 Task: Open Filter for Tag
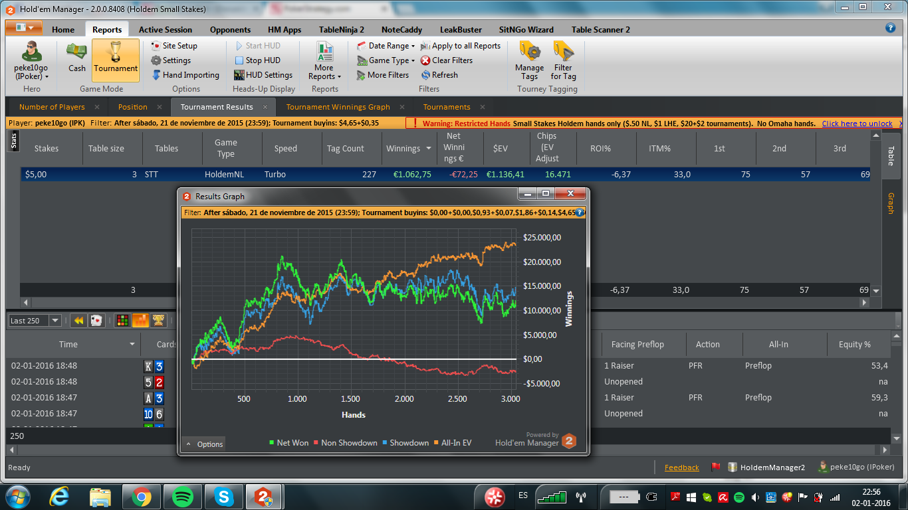tap(564, 60)
